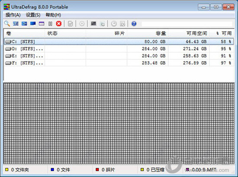238x177 pixels.
Task: Sort by the 可用空间 column header
Action: [x=189, y=33]
